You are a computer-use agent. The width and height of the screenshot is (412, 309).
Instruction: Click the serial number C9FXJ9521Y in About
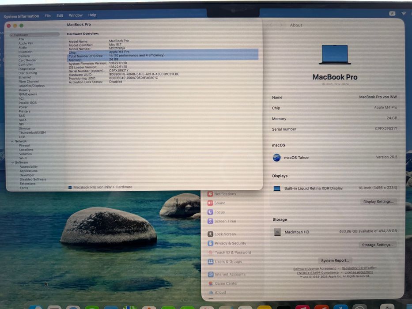coord(386,128)
